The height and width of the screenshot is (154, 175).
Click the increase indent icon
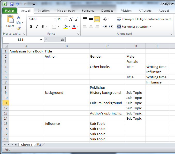[x=111, y=27]
